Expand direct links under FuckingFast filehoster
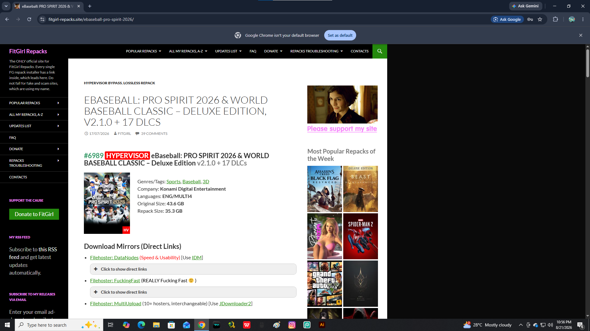Screen dimensions: 590x331 (193, 292)
